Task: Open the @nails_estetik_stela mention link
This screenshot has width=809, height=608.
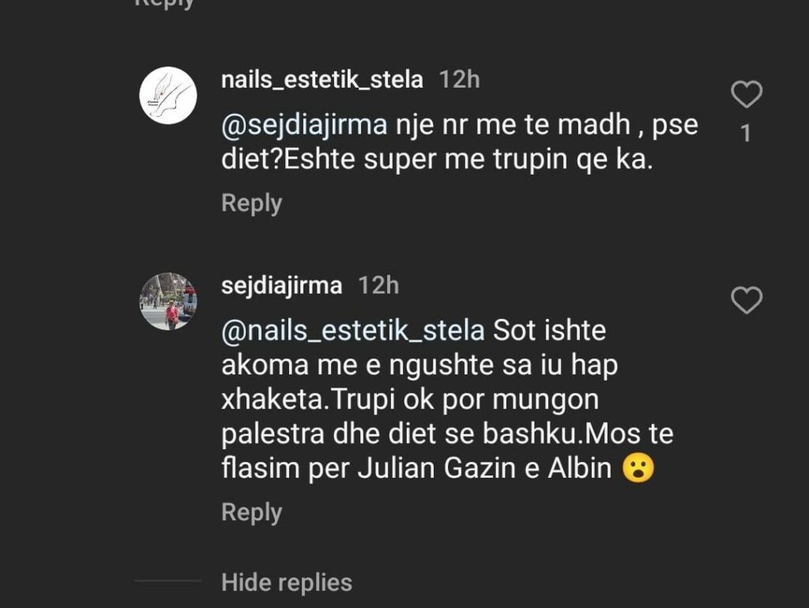Action: pyautogui.click(x=353, y=330)
